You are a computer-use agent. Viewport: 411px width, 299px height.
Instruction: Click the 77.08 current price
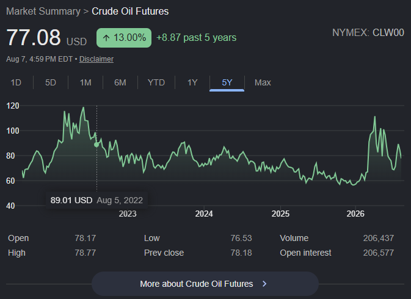(34, 37)
